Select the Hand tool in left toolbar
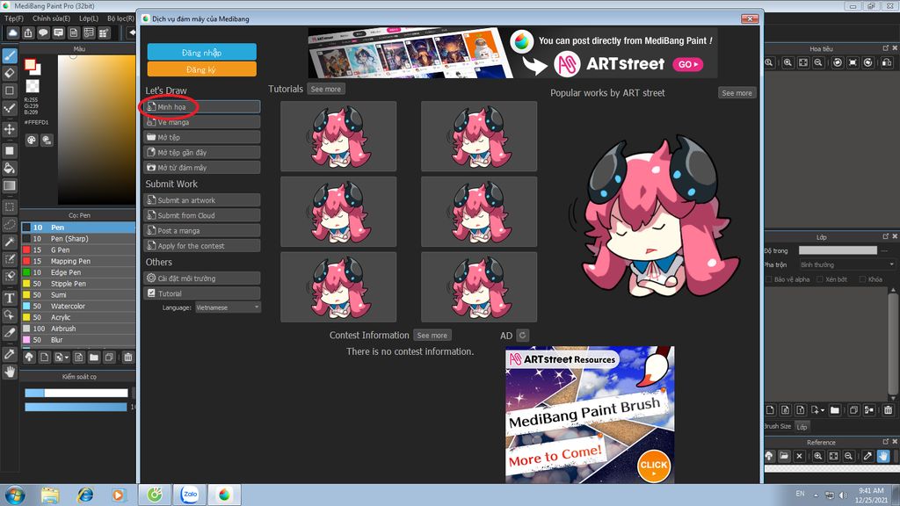The height and width of the screenshot is (506, 900). point(10,372)
